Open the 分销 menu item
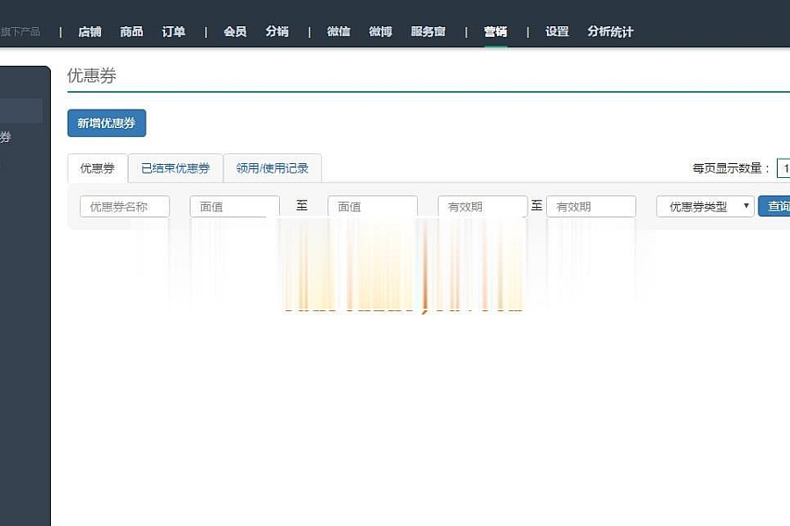This screenshot has width=790, height=526. tap(277, 32)
